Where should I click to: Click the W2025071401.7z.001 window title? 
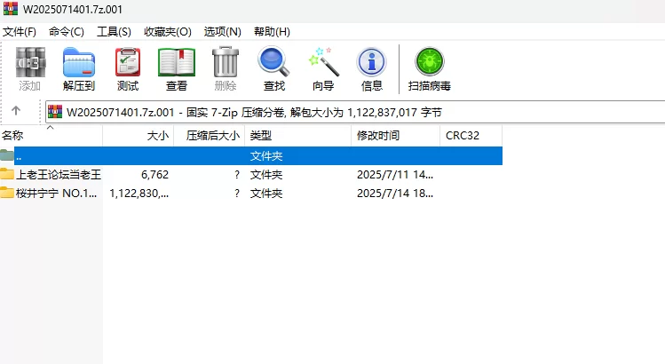[x=73, y=10]
